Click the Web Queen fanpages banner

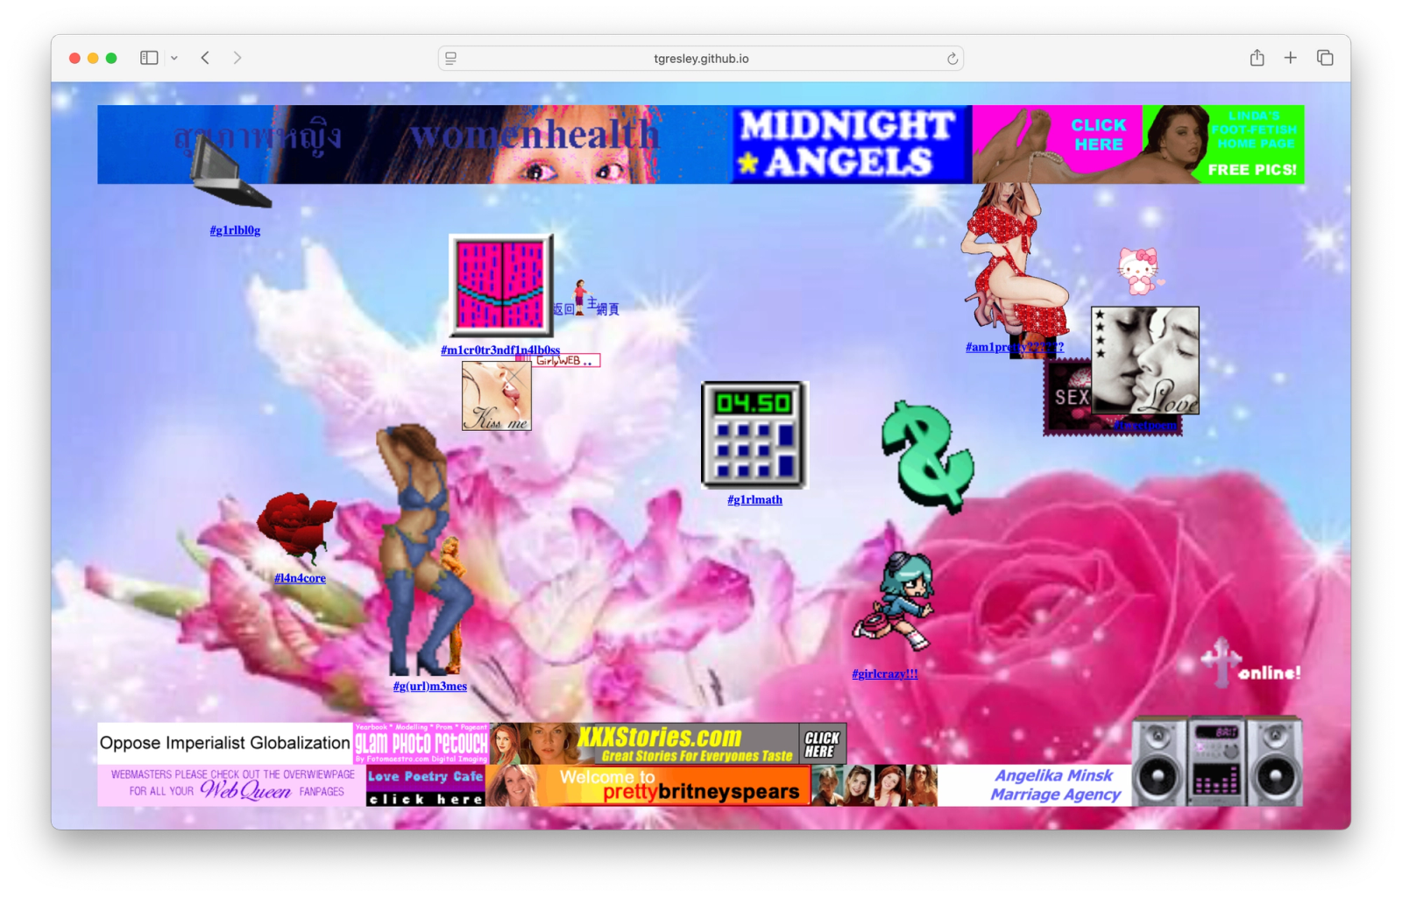(x=231, y=785)
